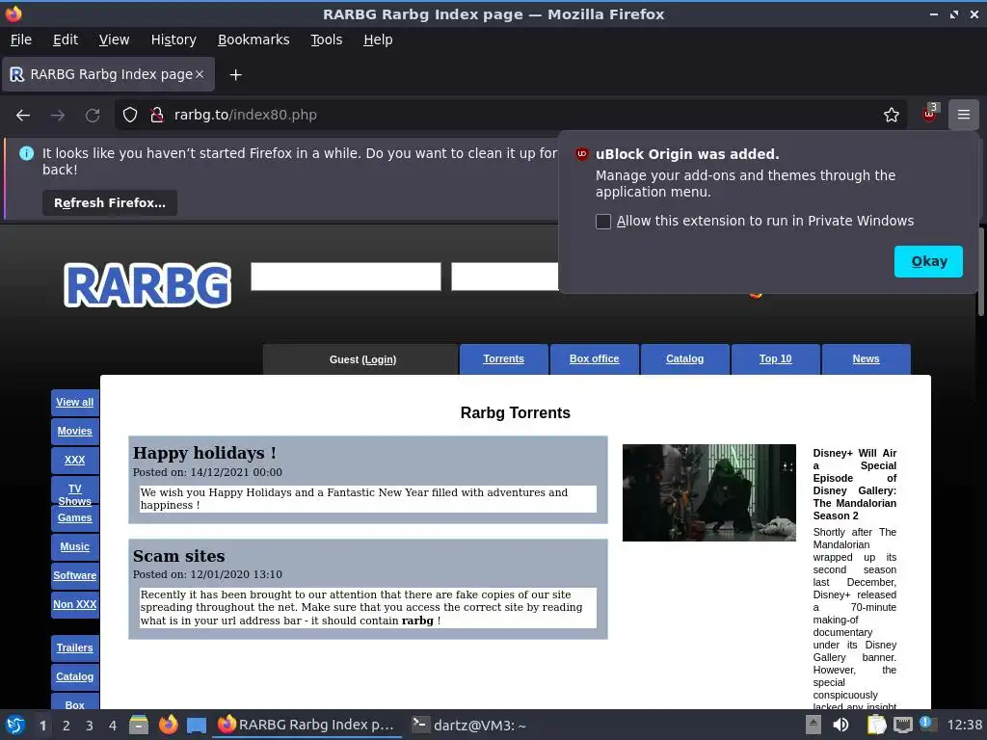Click the forward navigation arrow

point(58,116)
